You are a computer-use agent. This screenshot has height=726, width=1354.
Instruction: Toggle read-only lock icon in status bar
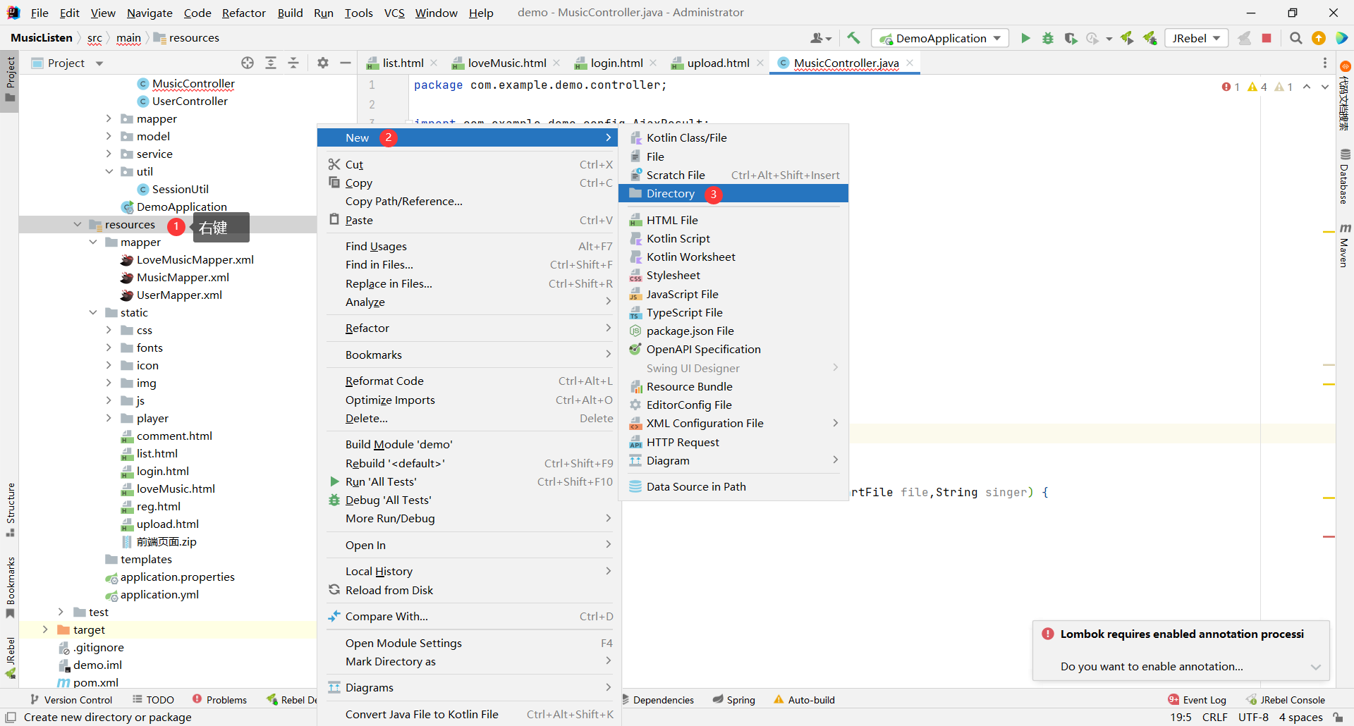(x=1338, y=717)
